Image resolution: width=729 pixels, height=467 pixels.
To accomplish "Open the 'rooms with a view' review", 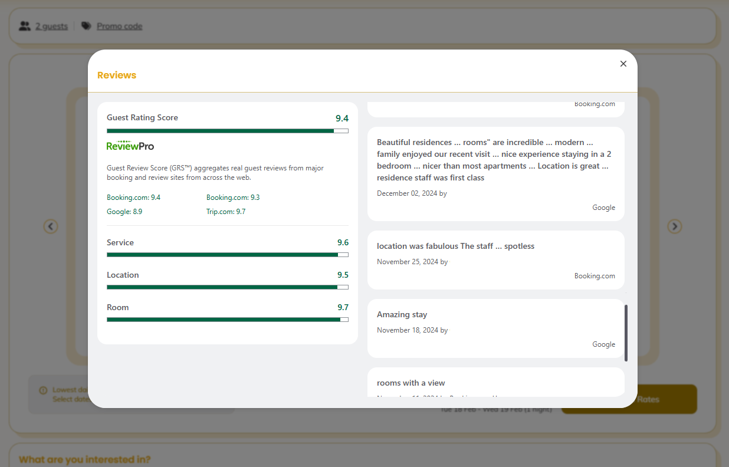I will [496, 382].
